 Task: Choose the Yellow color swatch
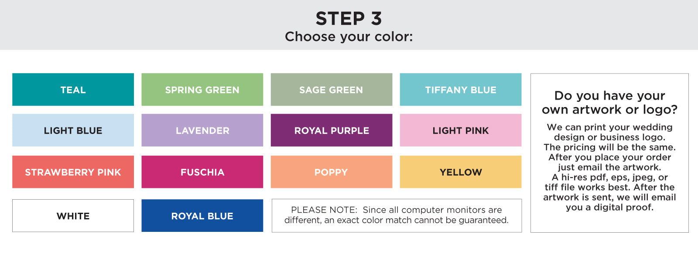point(460,172)
